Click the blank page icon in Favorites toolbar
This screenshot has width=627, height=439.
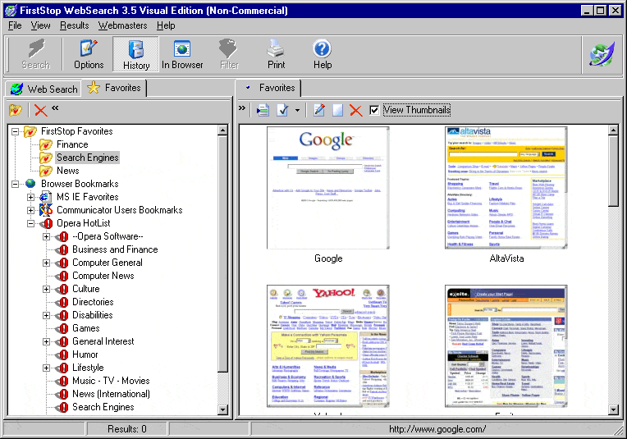tap(338, 110)
